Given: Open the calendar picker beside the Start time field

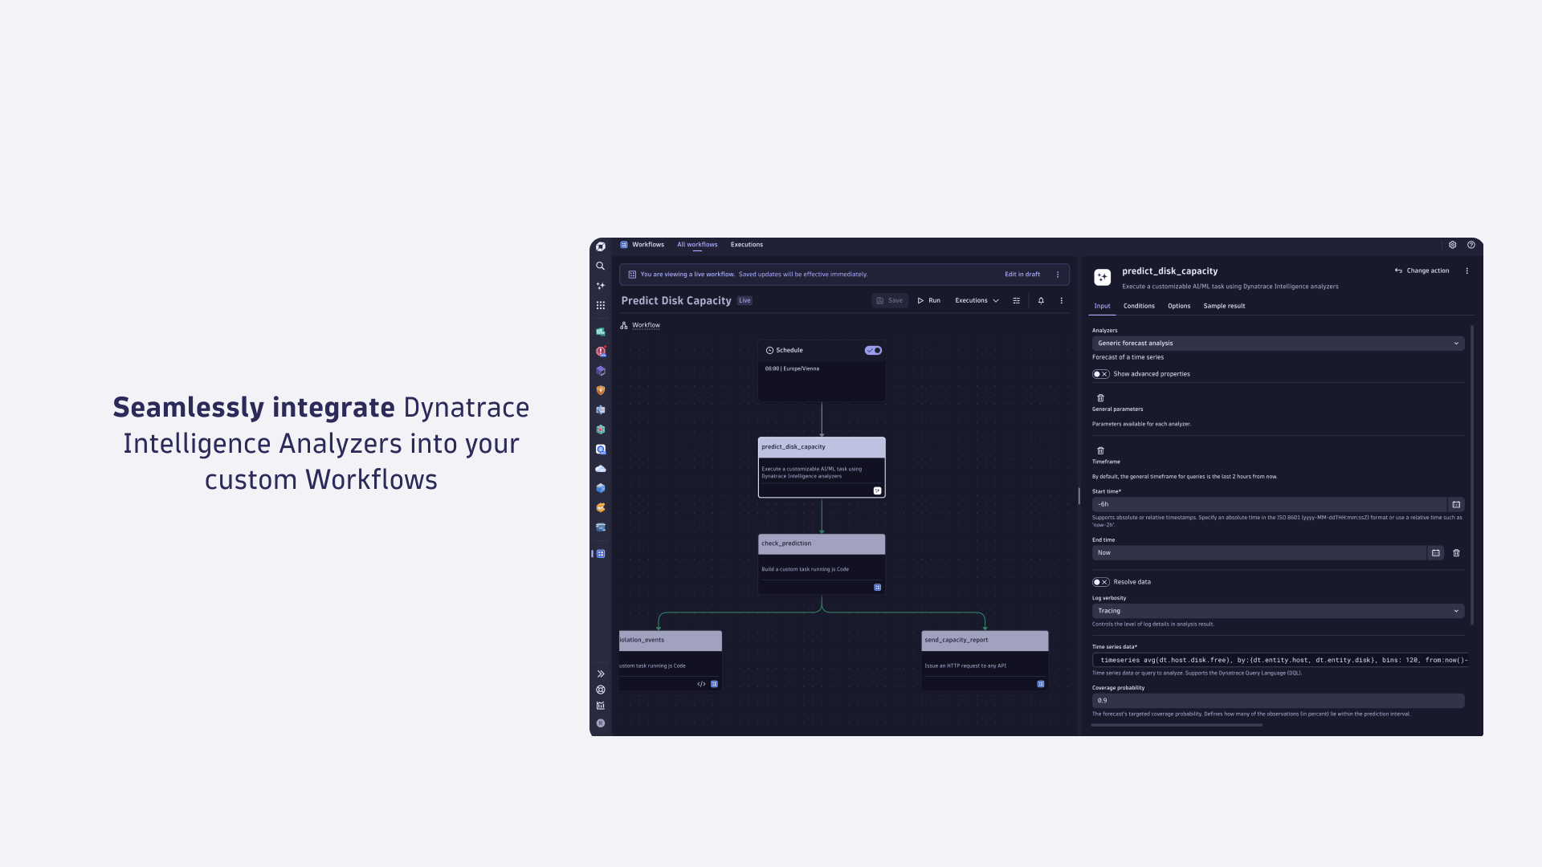Looking at the screenshot, I should 1455,504.
